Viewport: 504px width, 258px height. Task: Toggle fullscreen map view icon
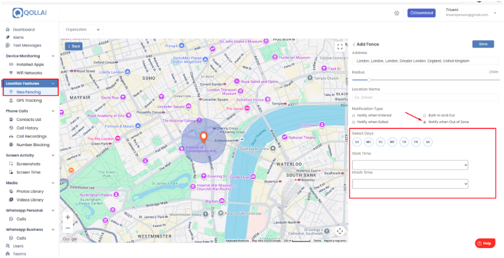click(x=340, y=47)
